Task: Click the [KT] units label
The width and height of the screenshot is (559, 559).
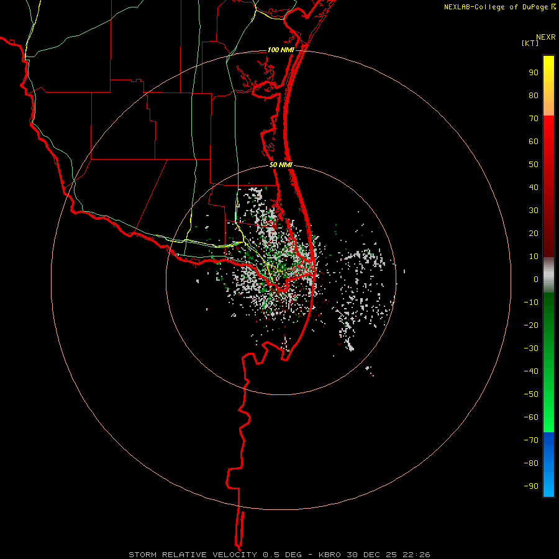Action: [x=530, y=43]
